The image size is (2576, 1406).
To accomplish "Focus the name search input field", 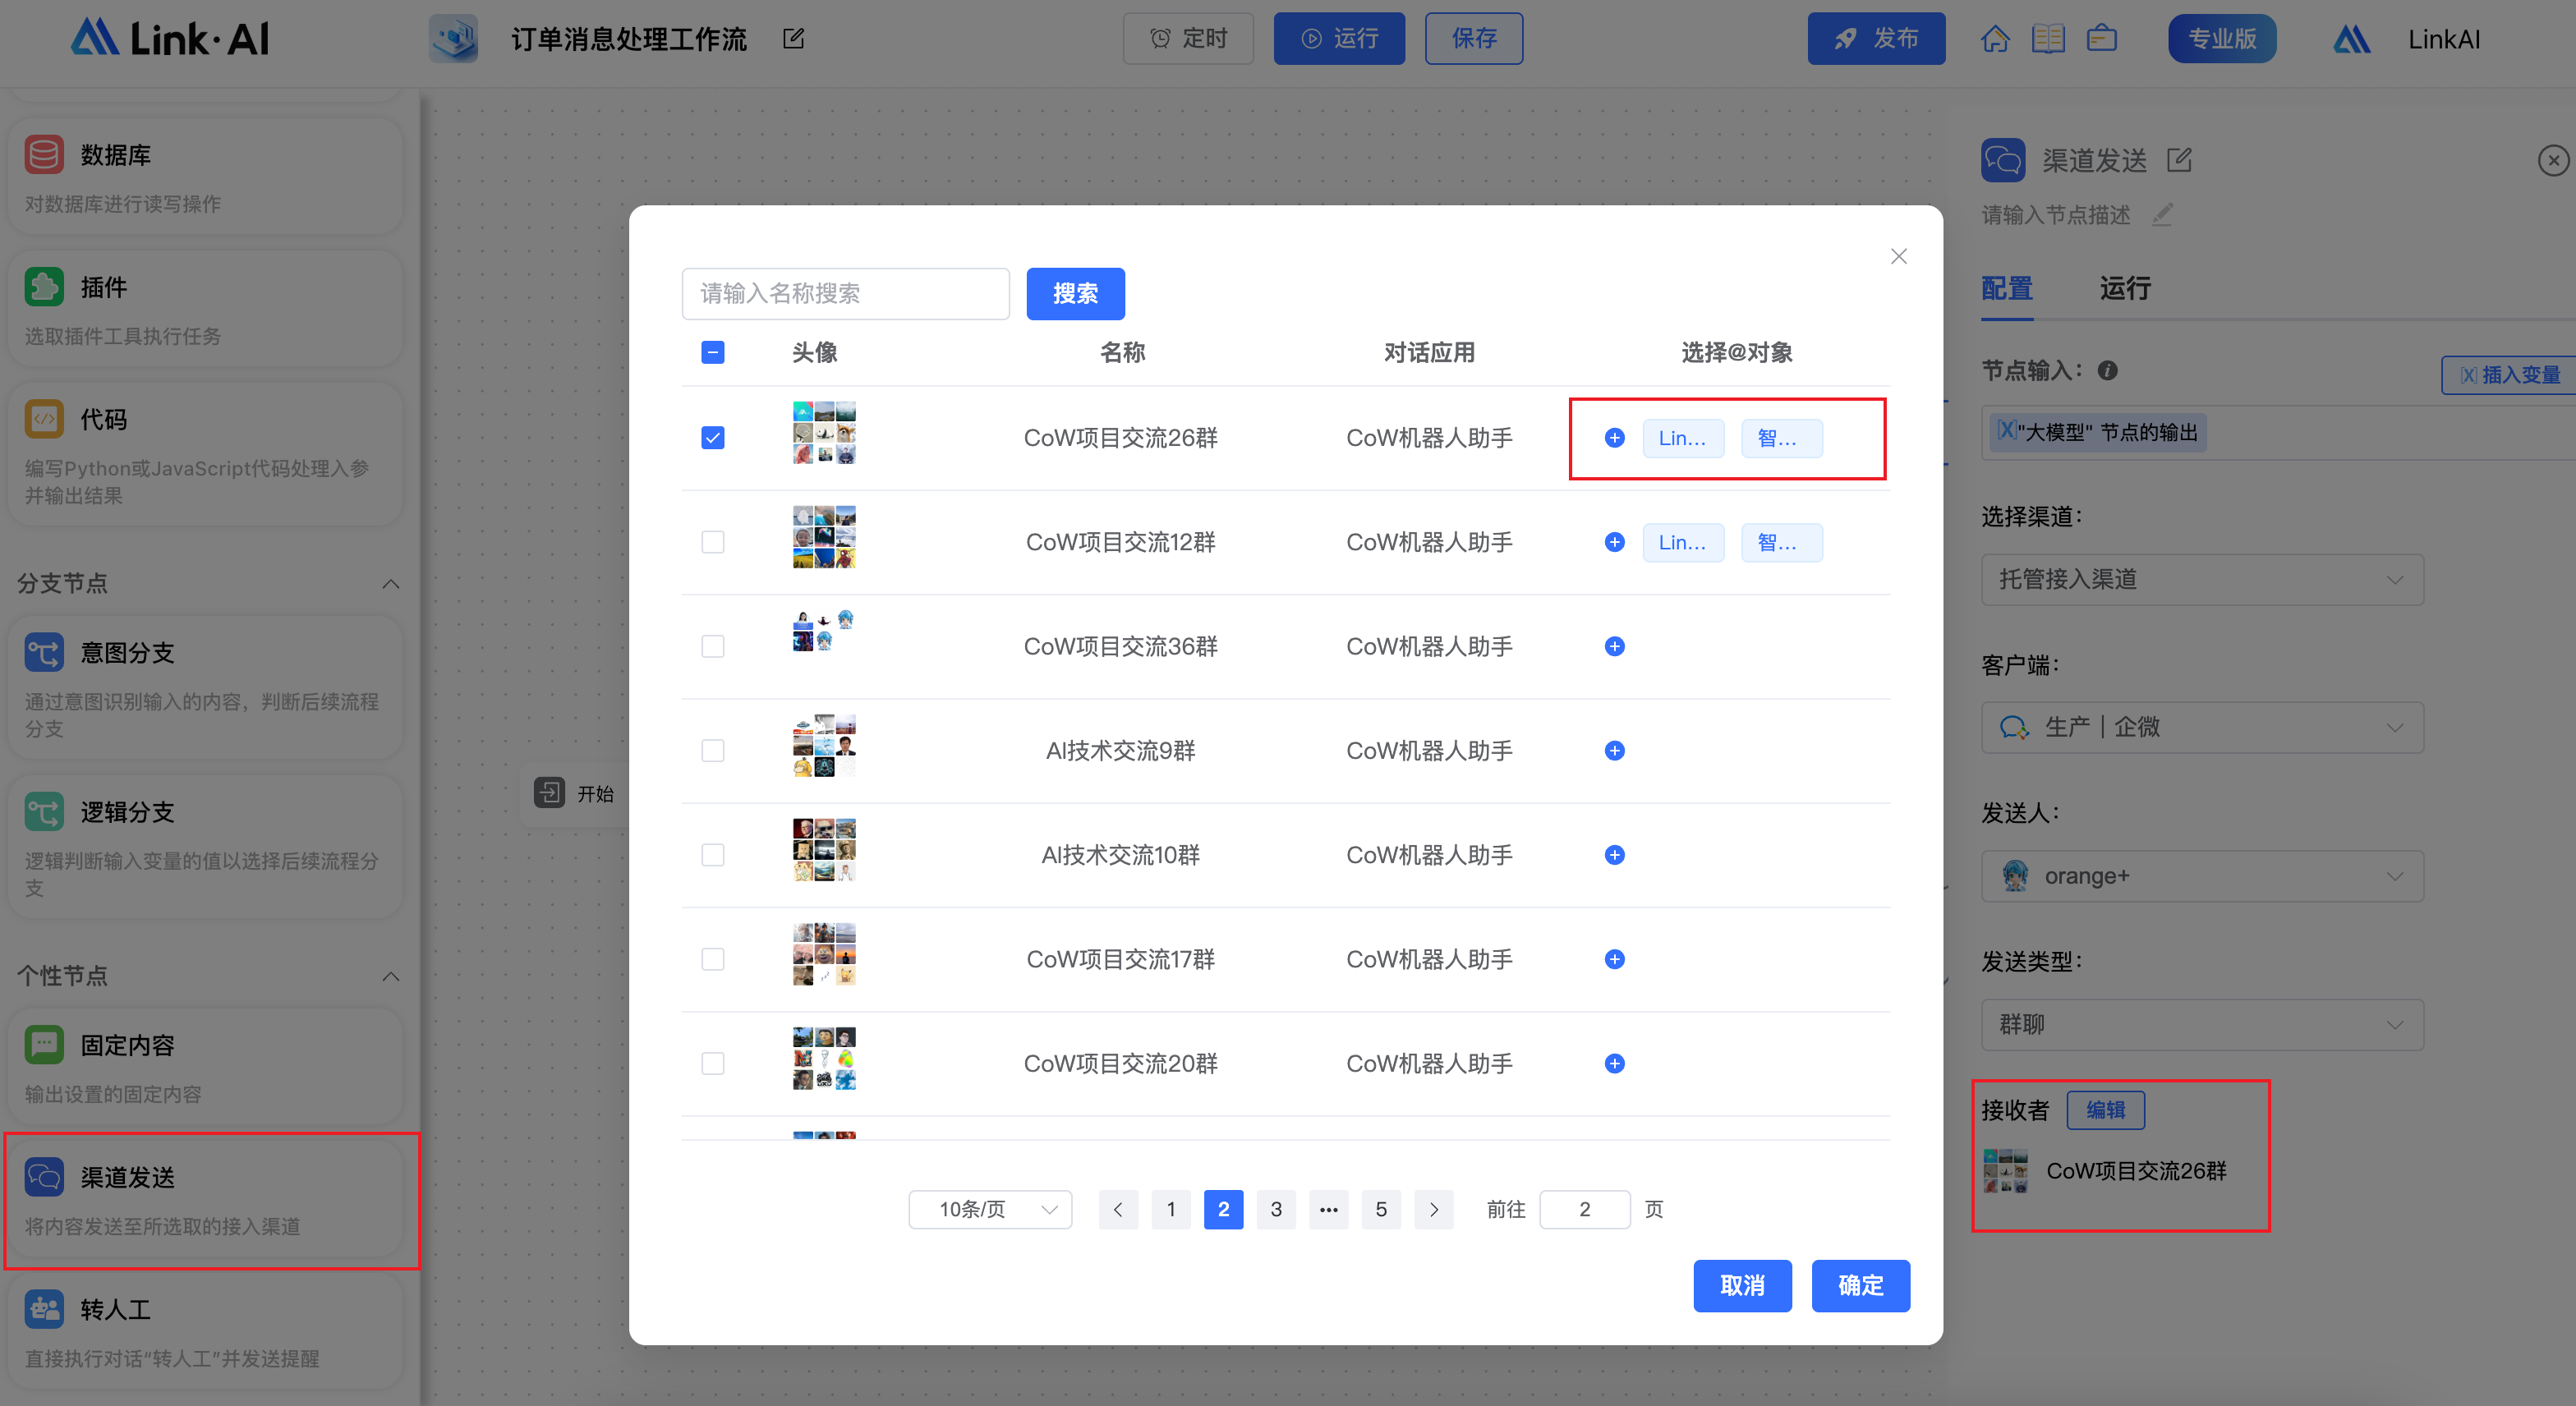I will pyautogui.click(x=845, y=294).
